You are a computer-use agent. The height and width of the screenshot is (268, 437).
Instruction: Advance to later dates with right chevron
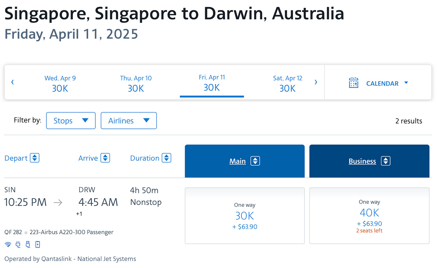[x=316, y=82]
